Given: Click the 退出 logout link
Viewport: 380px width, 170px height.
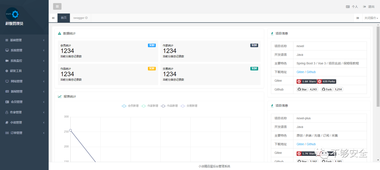Looking at the screenshot, I should coord(369,7).
